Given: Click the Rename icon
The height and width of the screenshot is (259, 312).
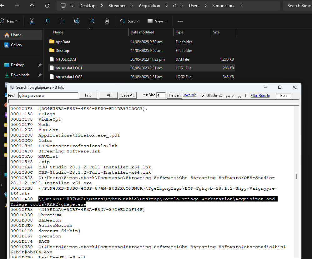Looking at the screenshot, I should pyautogui.click(x=77, y=21).
